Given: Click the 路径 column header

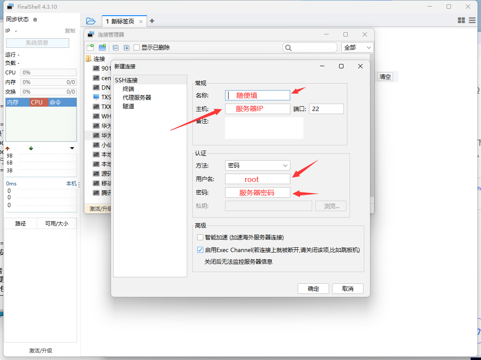Looking at the screenshot, I should [x=20, y=224].
